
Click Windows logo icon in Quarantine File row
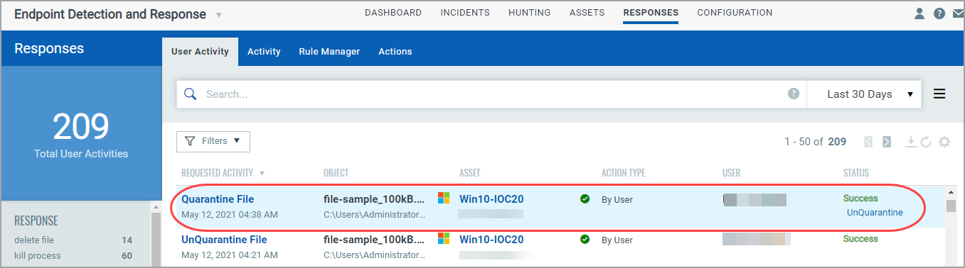pos(444,199)
